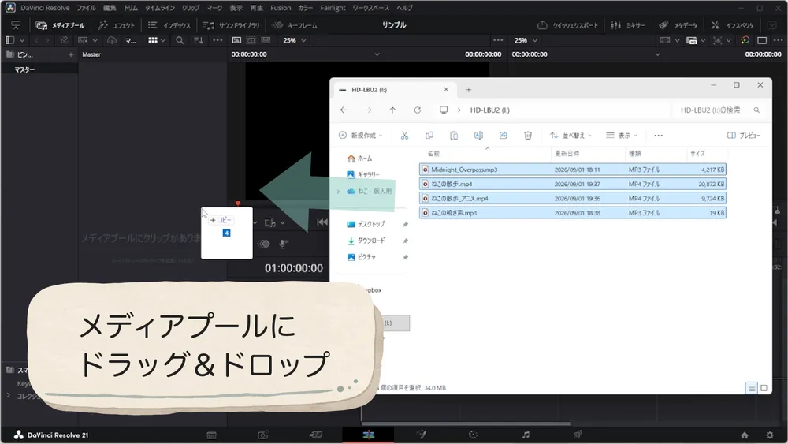Click the color wheel bypass icon

(x=745, y=40)
